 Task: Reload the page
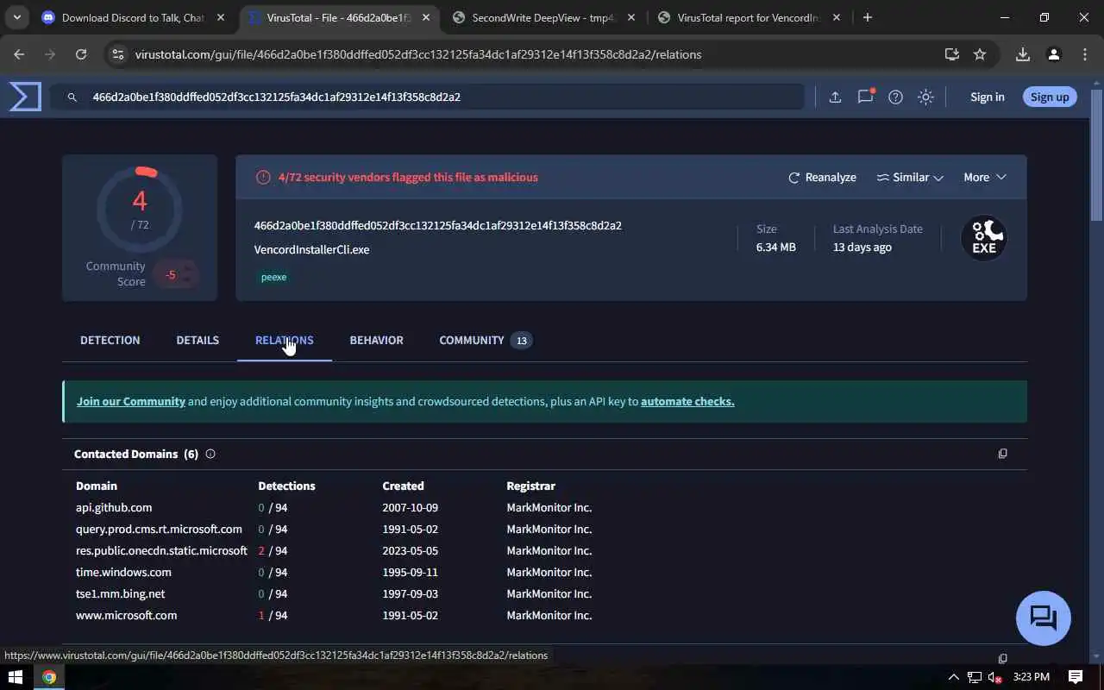(81, 54)
